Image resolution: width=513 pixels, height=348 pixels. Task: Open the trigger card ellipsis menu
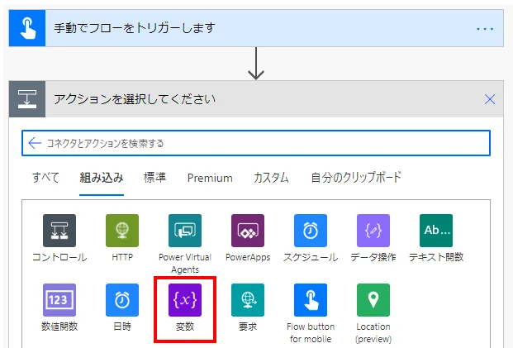[x=485, y=29]
